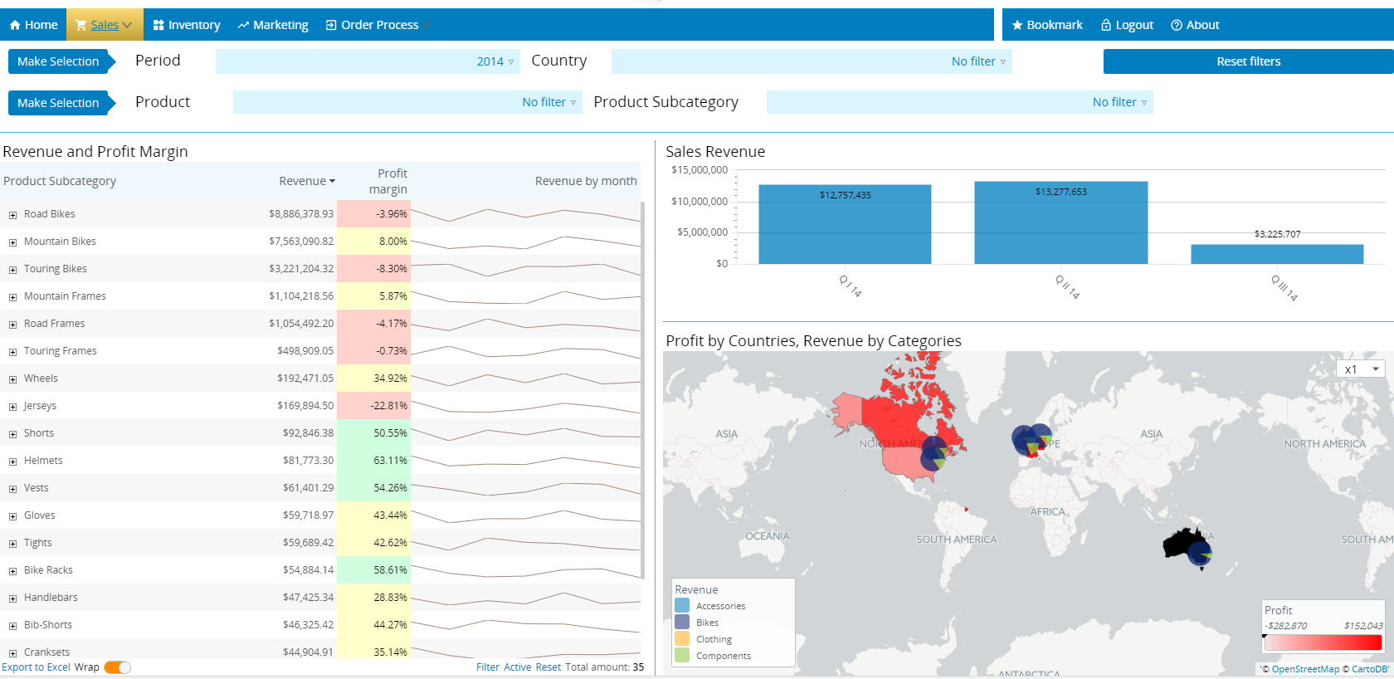Open the Period dropdown showing 2014

368,61
